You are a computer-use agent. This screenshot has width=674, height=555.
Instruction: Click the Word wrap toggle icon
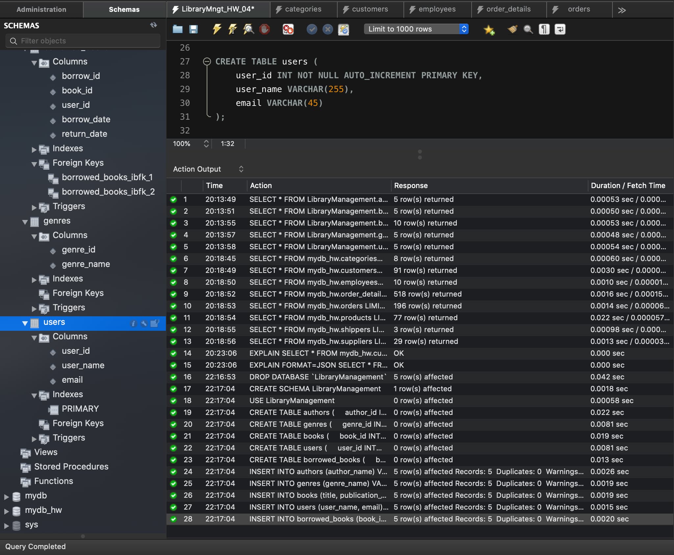point(559,29)
